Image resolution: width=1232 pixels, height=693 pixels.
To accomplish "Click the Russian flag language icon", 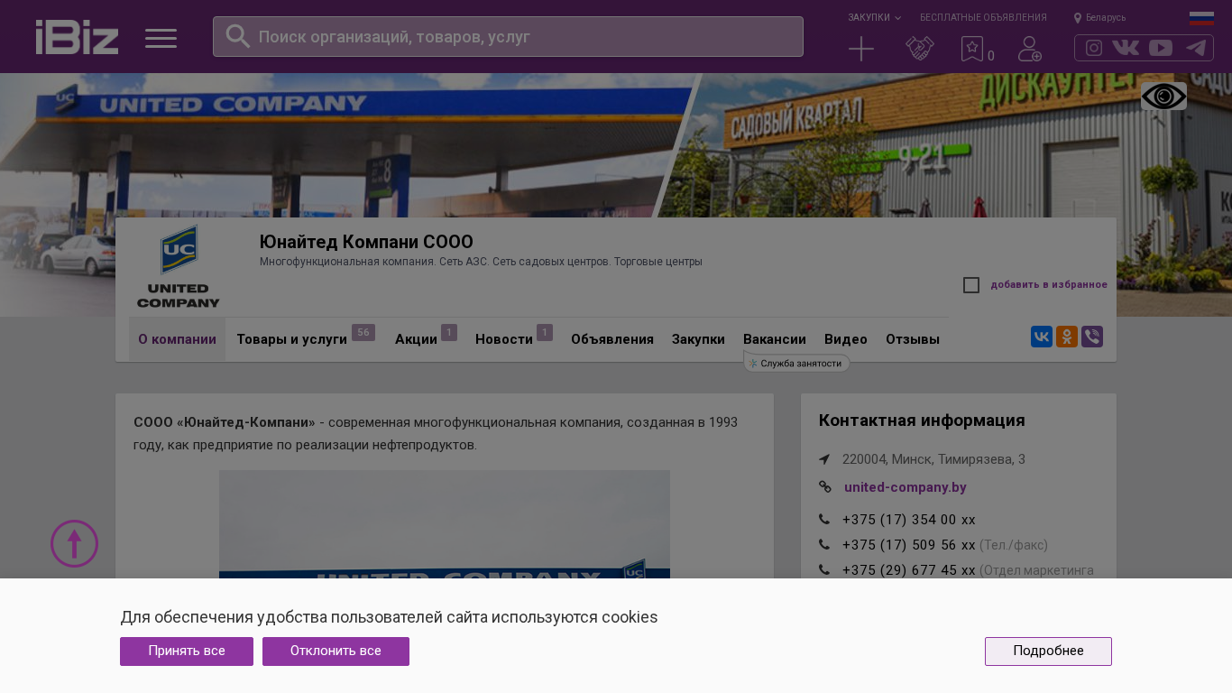I will [1201, 18].
